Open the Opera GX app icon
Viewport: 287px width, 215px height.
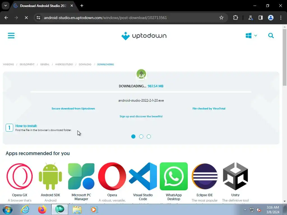pos(20,176)
